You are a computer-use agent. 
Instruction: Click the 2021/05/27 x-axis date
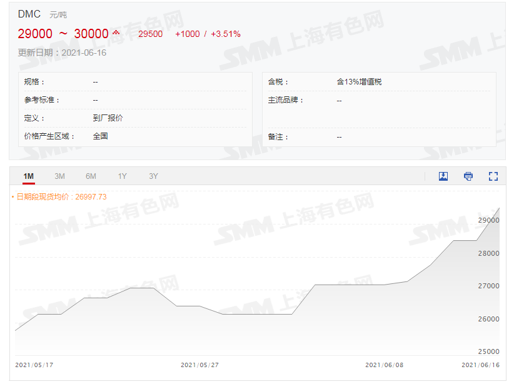point(199,365)
